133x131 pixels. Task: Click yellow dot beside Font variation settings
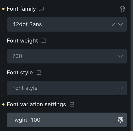click(x=3, y=105)
